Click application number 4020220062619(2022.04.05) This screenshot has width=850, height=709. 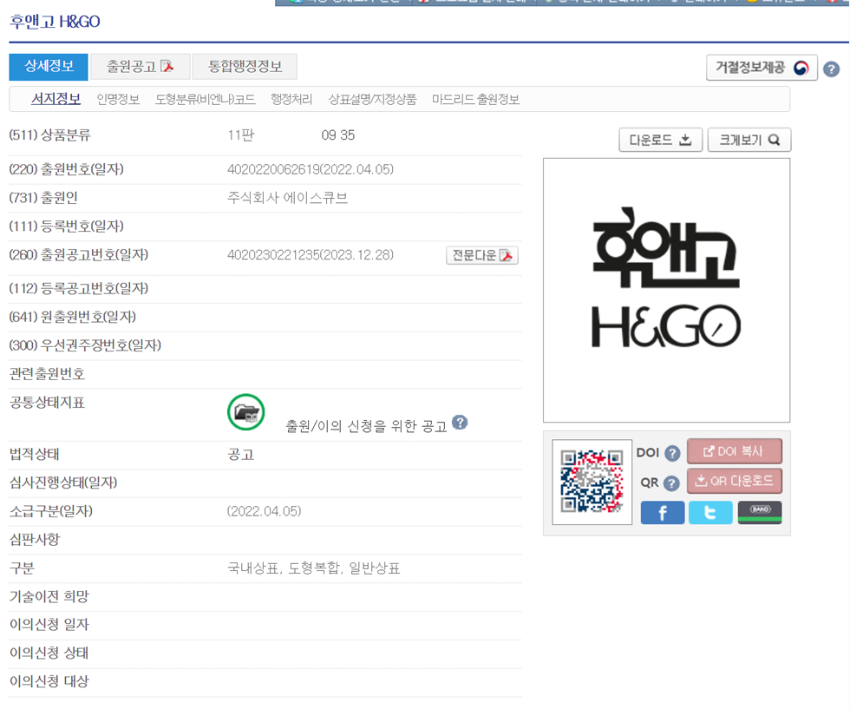pyautogui.click(x=311, y=169)
